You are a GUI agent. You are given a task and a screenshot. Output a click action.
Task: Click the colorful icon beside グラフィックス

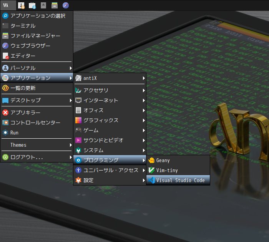pyautogui.click(x=78, y=120)
